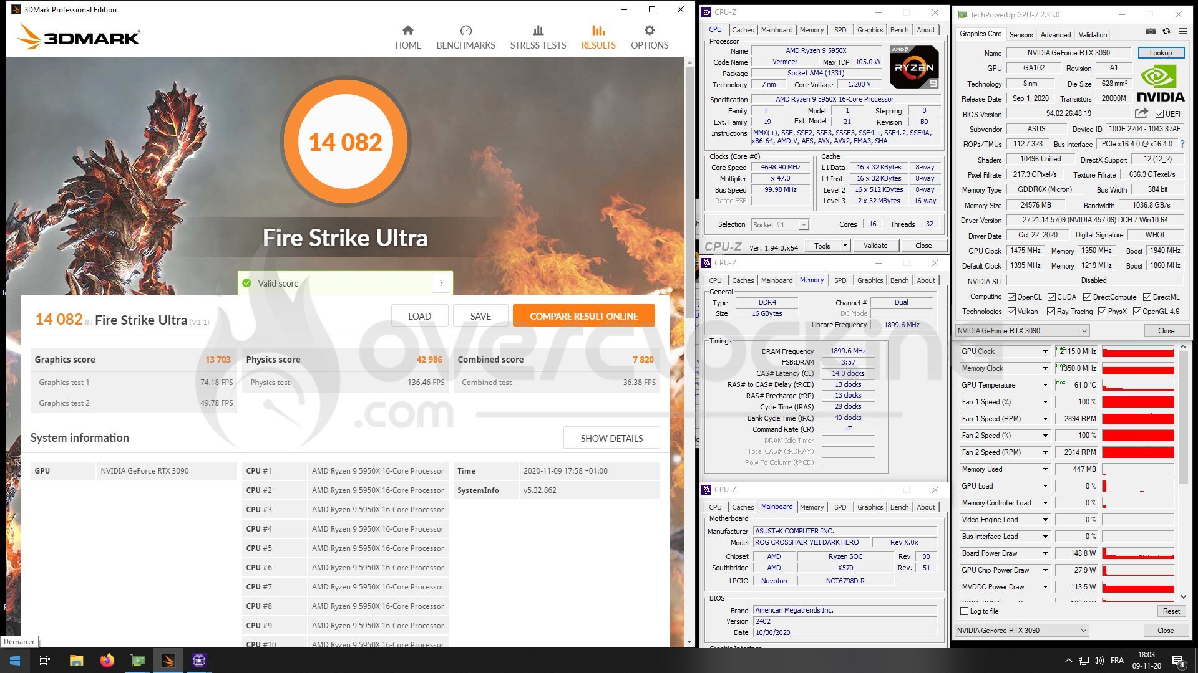The image size is (1198, 673).
Task: Click the GPU-Z refresh icon
Action: [1166, 31]
